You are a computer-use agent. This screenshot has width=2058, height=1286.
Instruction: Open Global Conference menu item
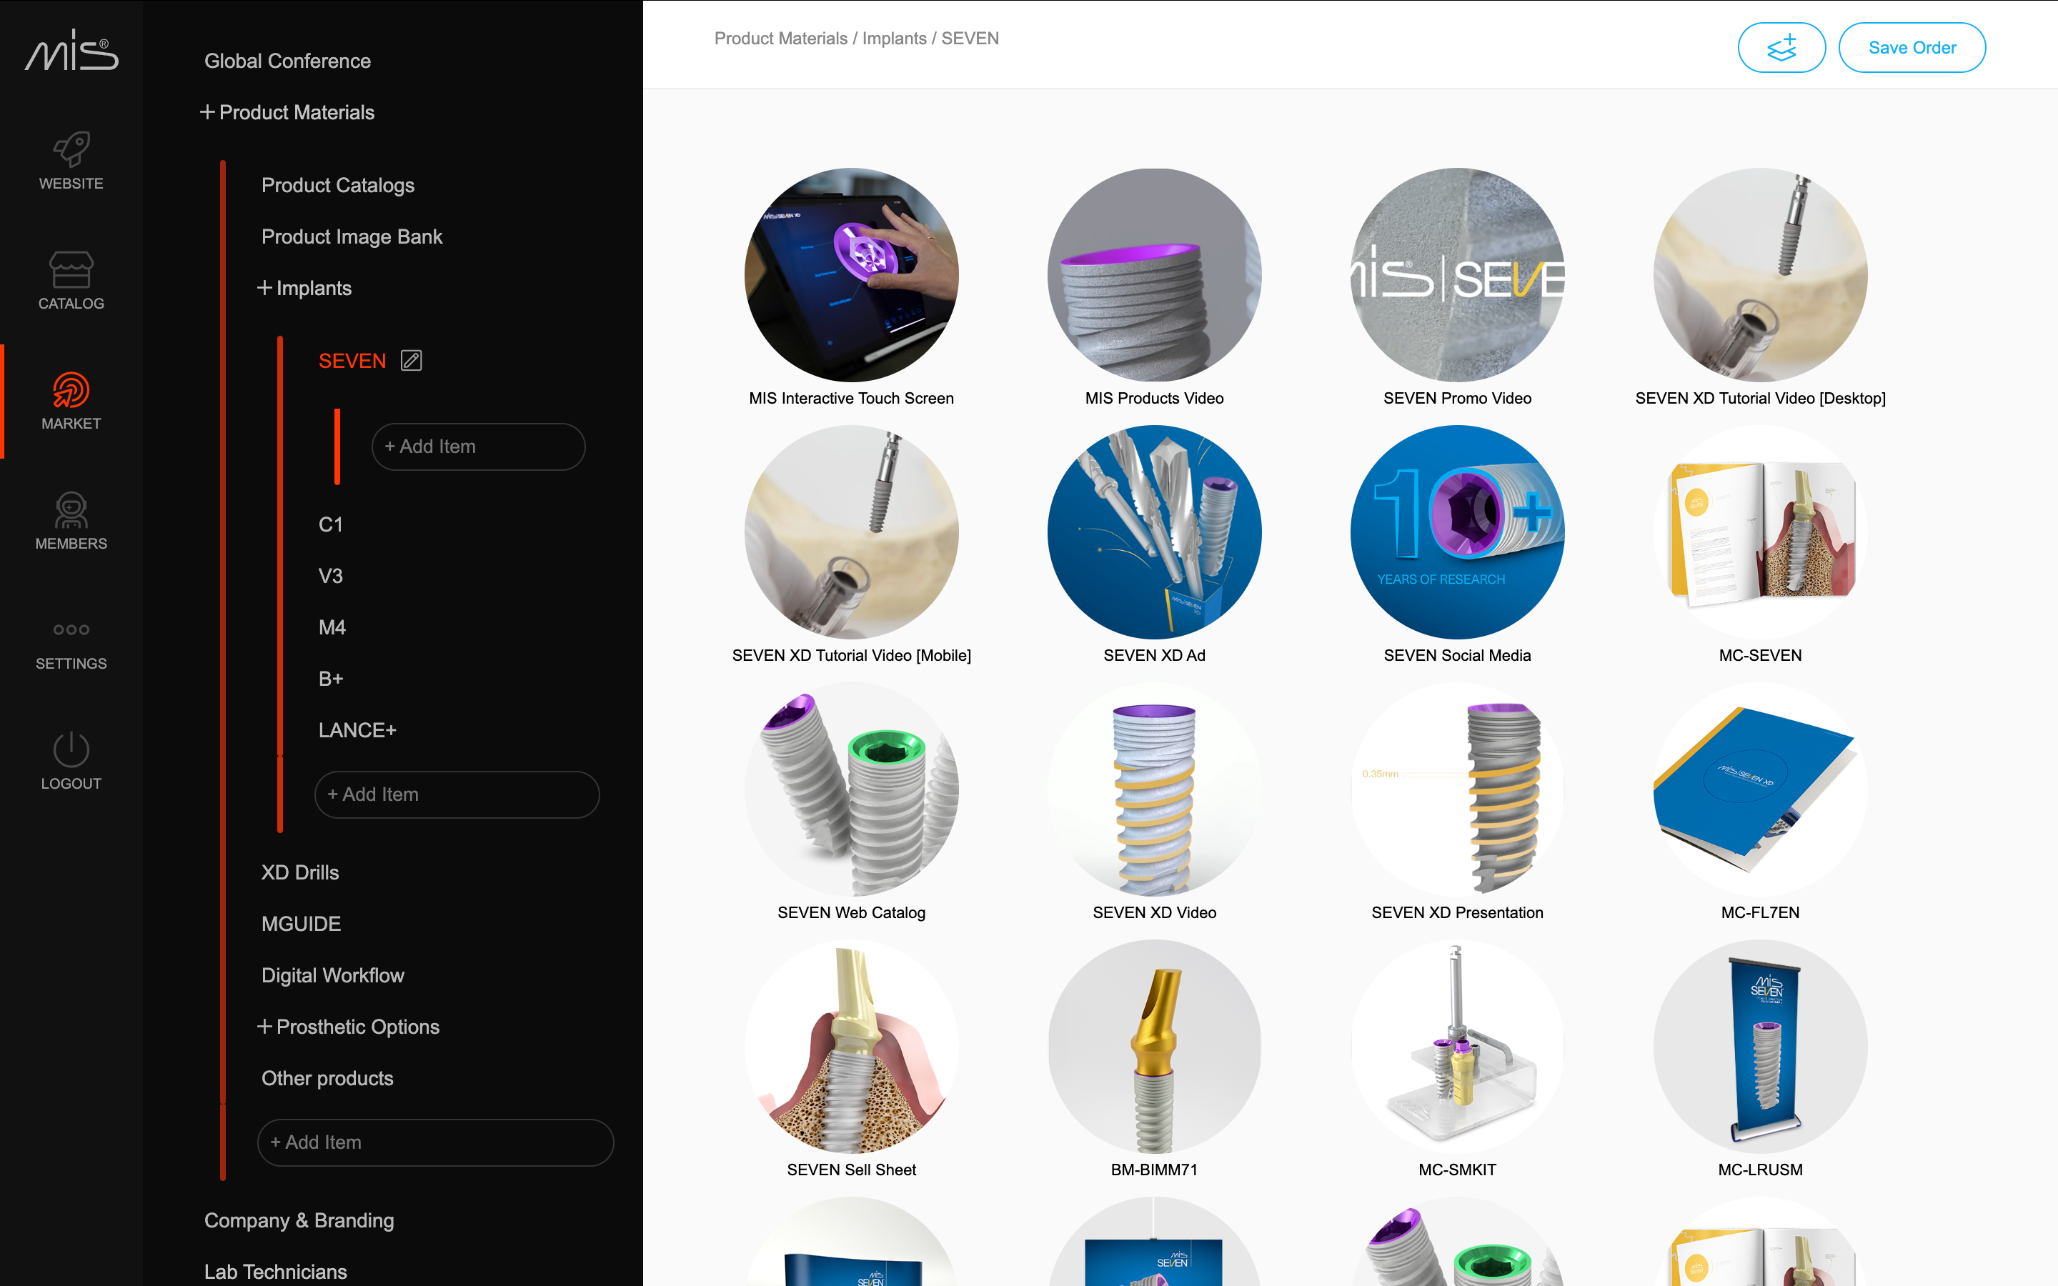[287, 61]
